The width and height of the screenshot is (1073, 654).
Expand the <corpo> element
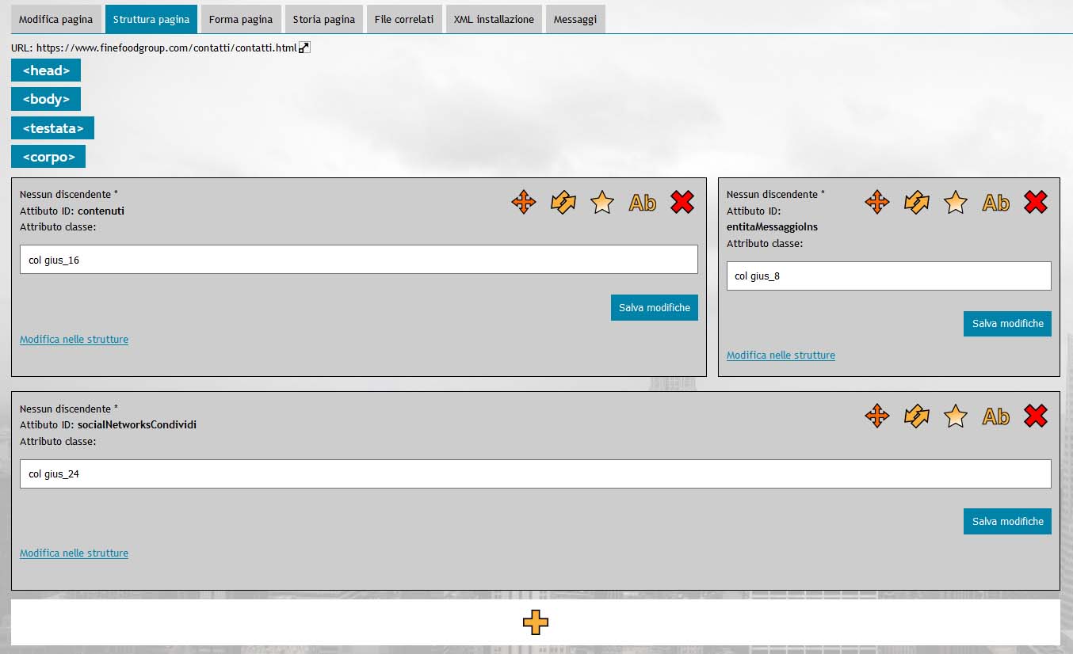click(x=48, y=157)
